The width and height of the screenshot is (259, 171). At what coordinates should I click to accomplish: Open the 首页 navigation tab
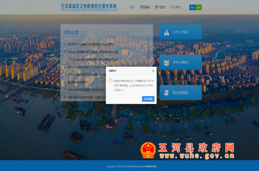132,7
